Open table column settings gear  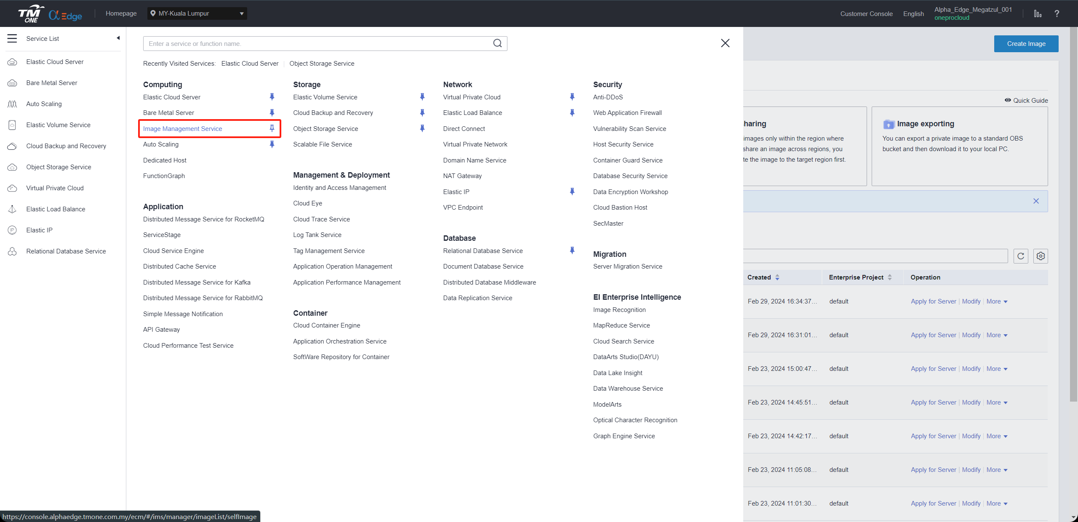coord(1041,256)
